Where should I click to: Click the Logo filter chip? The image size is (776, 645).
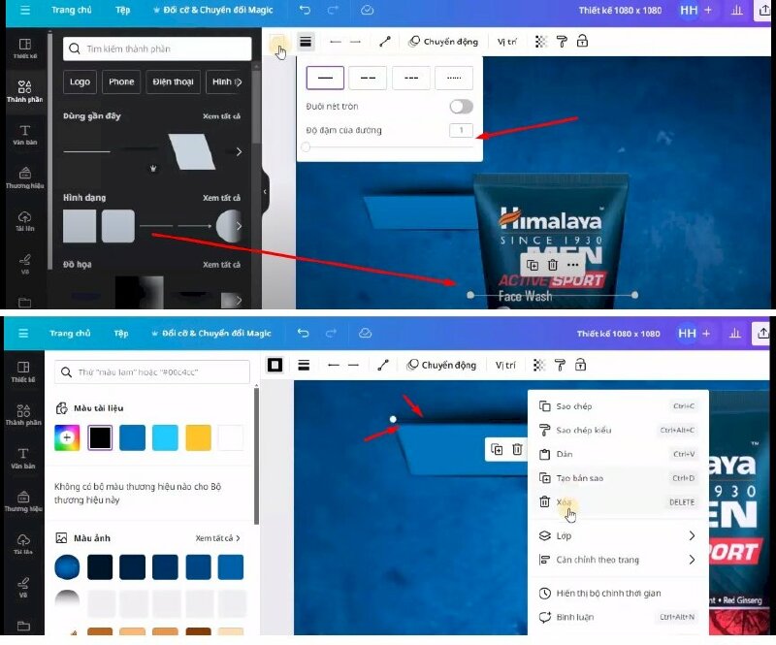(x=81, y=82)
